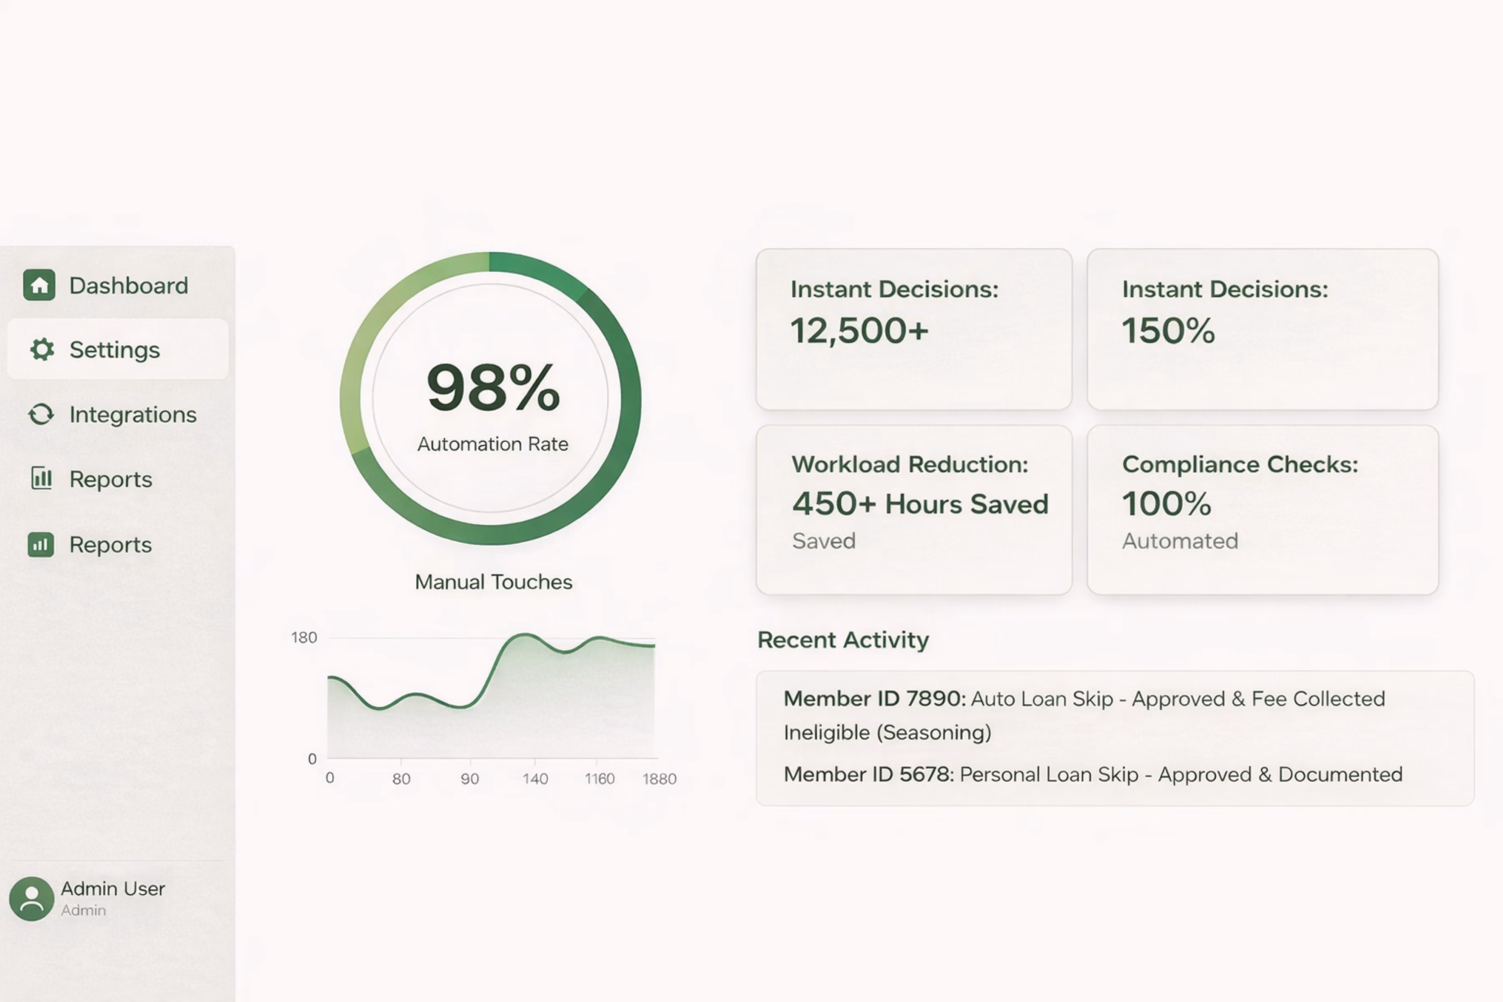
Task: Select the Compliance Checks 100% card
Action: (1263, 510)
